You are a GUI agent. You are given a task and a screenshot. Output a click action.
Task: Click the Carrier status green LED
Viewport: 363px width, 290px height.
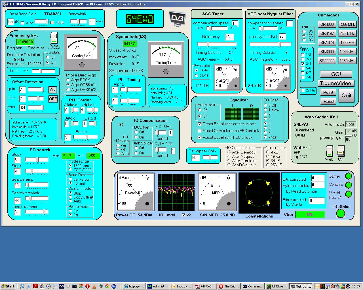click(349, 176)
